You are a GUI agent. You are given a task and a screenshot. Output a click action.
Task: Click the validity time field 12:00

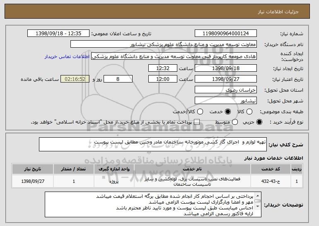(x=163, y=79)
